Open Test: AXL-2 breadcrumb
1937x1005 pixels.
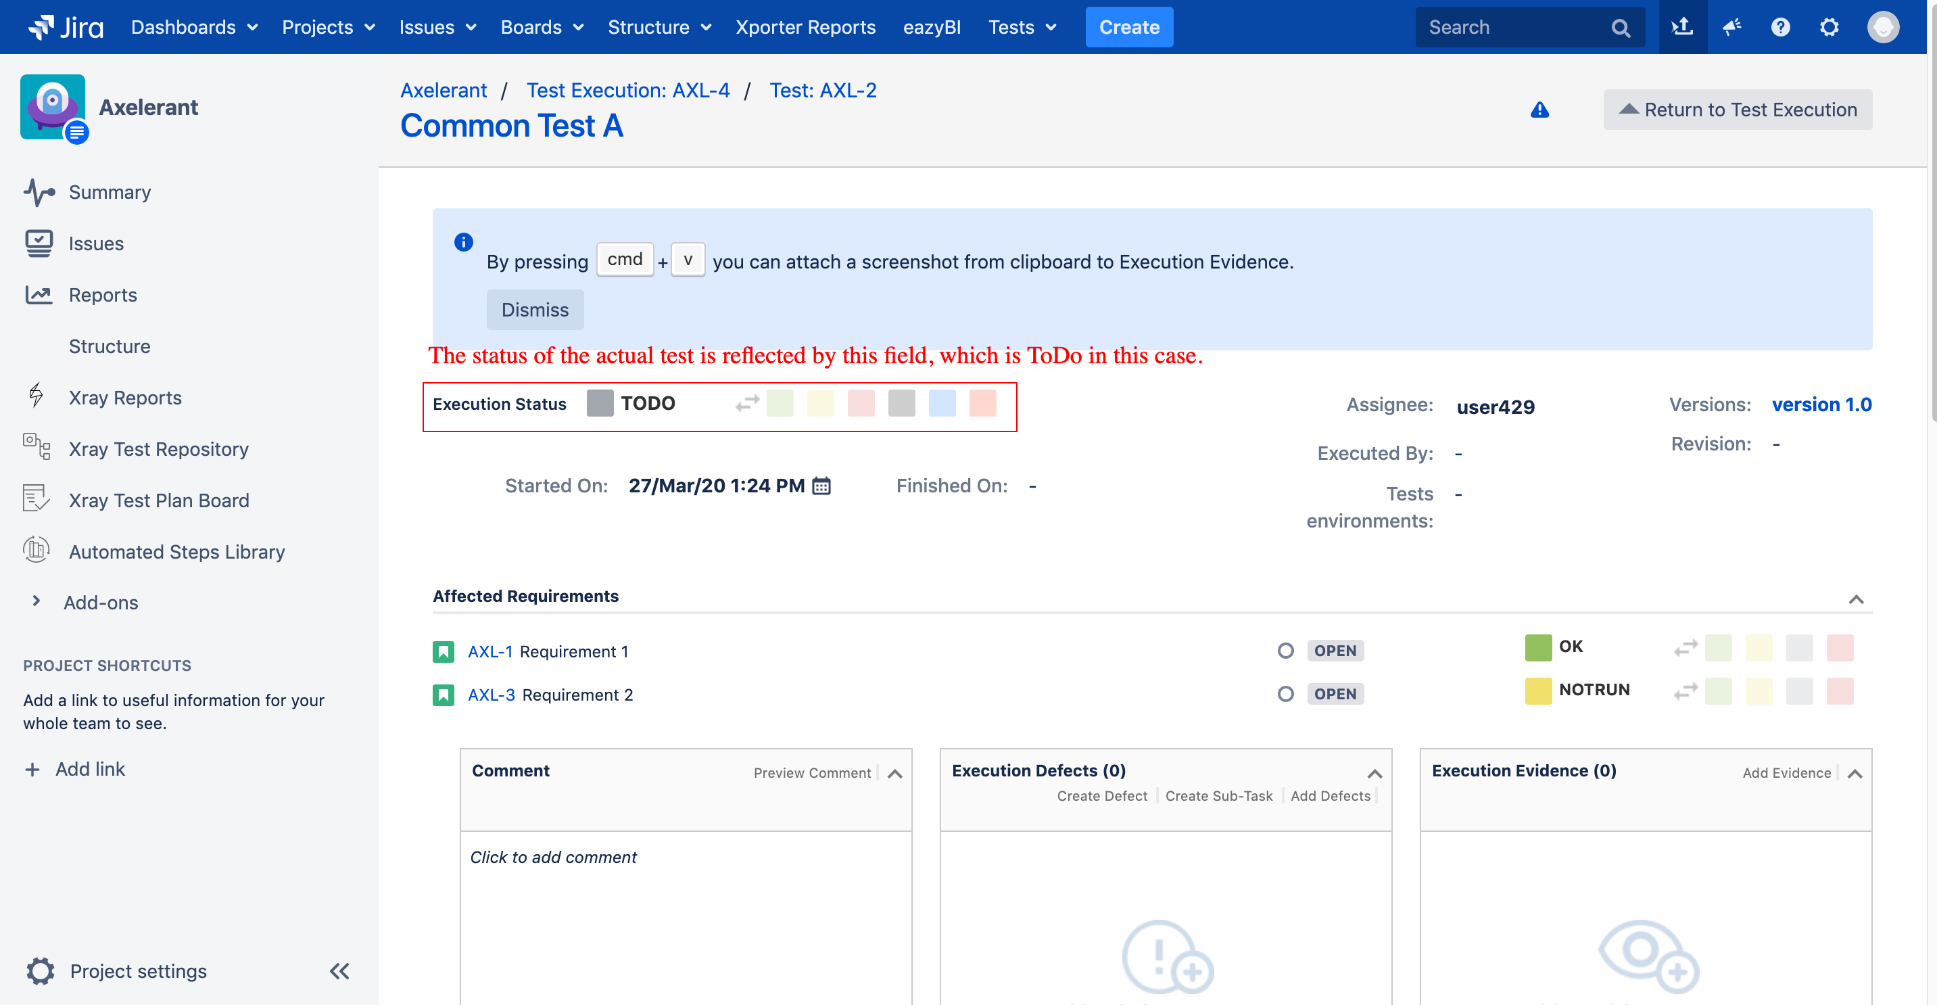(823, 90)
